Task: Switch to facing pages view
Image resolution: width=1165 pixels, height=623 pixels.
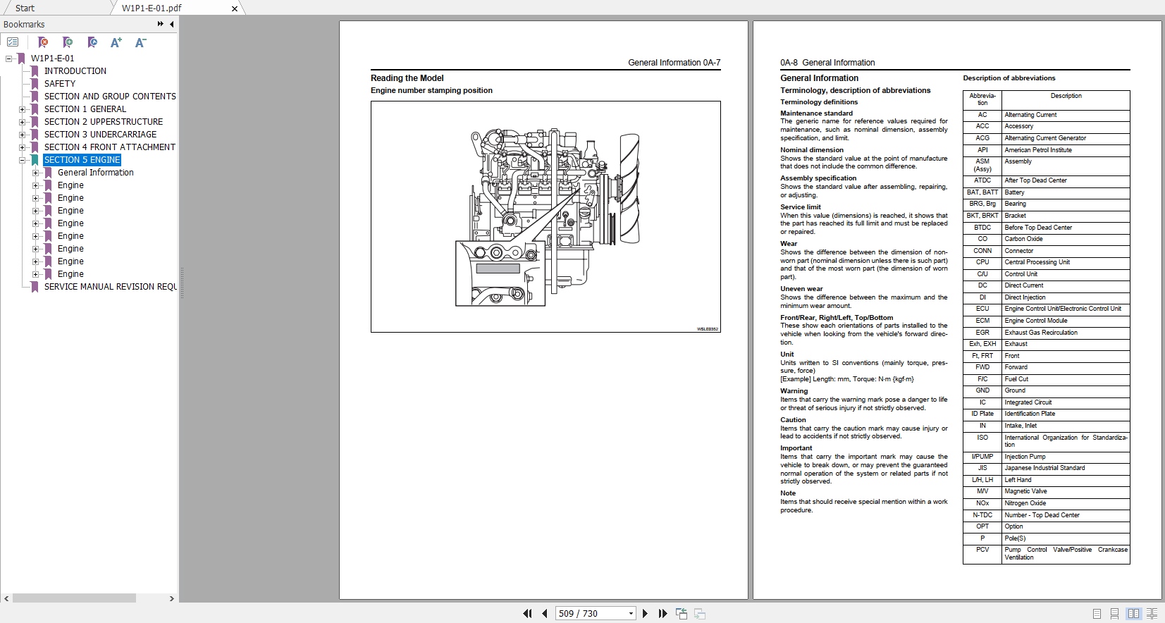Action: (1133, 614)
